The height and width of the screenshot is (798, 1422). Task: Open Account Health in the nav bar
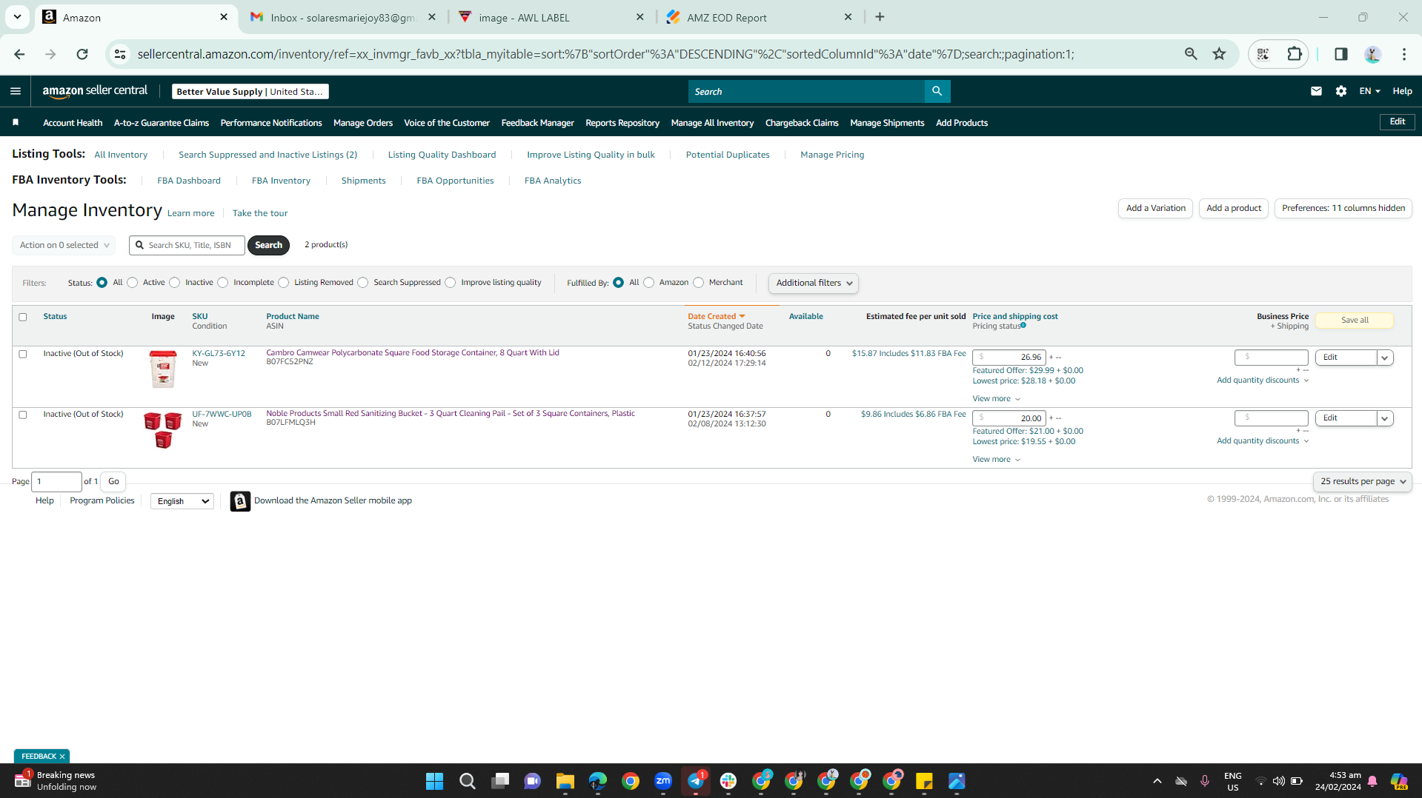pyautogui.click(x=73, y=123)
